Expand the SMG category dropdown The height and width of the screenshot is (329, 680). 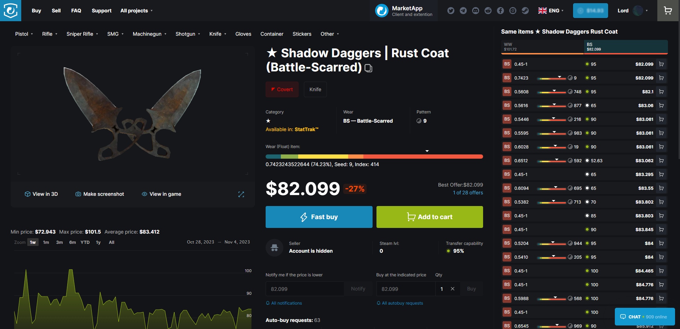click(115, 34)
